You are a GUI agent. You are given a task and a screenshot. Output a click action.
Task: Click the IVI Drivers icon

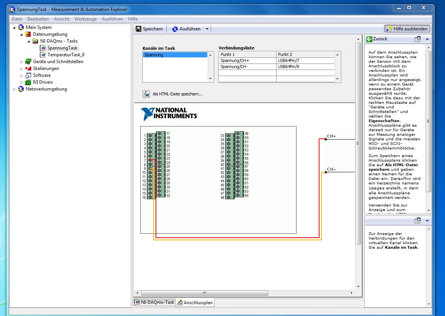(x=28, y=82)
